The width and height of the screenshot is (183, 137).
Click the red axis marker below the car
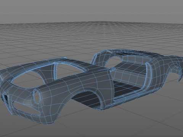[118, 107]
